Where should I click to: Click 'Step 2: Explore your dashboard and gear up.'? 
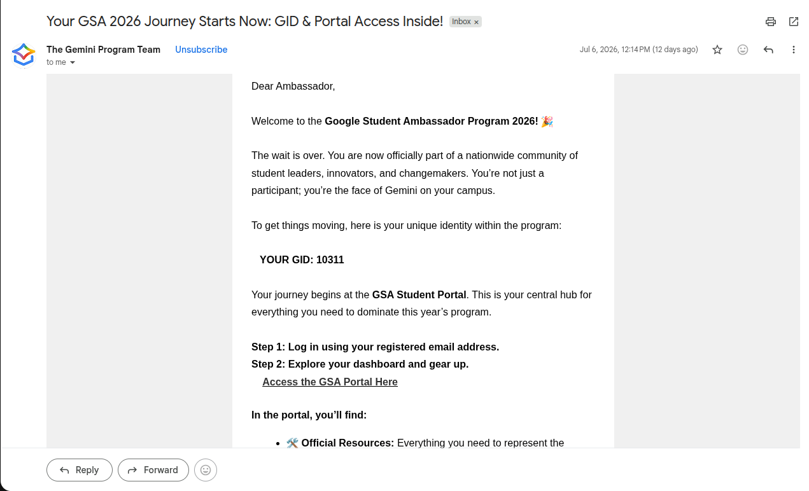click(360, 364)
